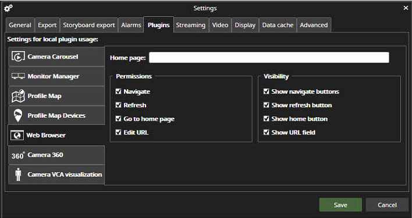Select the Camera Carousel plugin icon
The image size is (412, 218).
[x=18, y=56]
